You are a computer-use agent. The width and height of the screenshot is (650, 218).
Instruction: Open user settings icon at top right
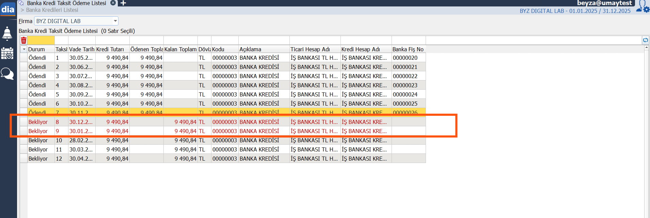(x=643, y=7)
